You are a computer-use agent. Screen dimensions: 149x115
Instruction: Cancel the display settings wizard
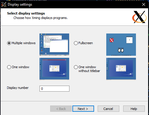[108, 109]
